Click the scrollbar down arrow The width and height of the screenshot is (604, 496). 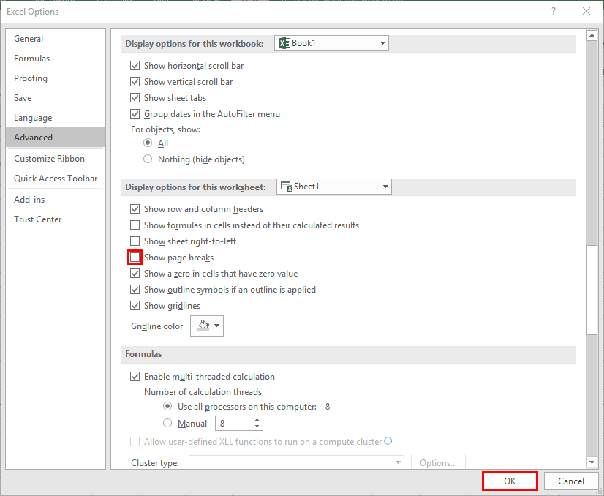pos(592,462)
